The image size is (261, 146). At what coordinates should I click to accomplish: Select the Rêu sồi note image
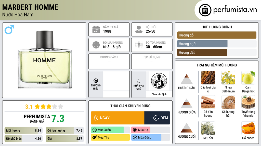[x=208, y=128]
